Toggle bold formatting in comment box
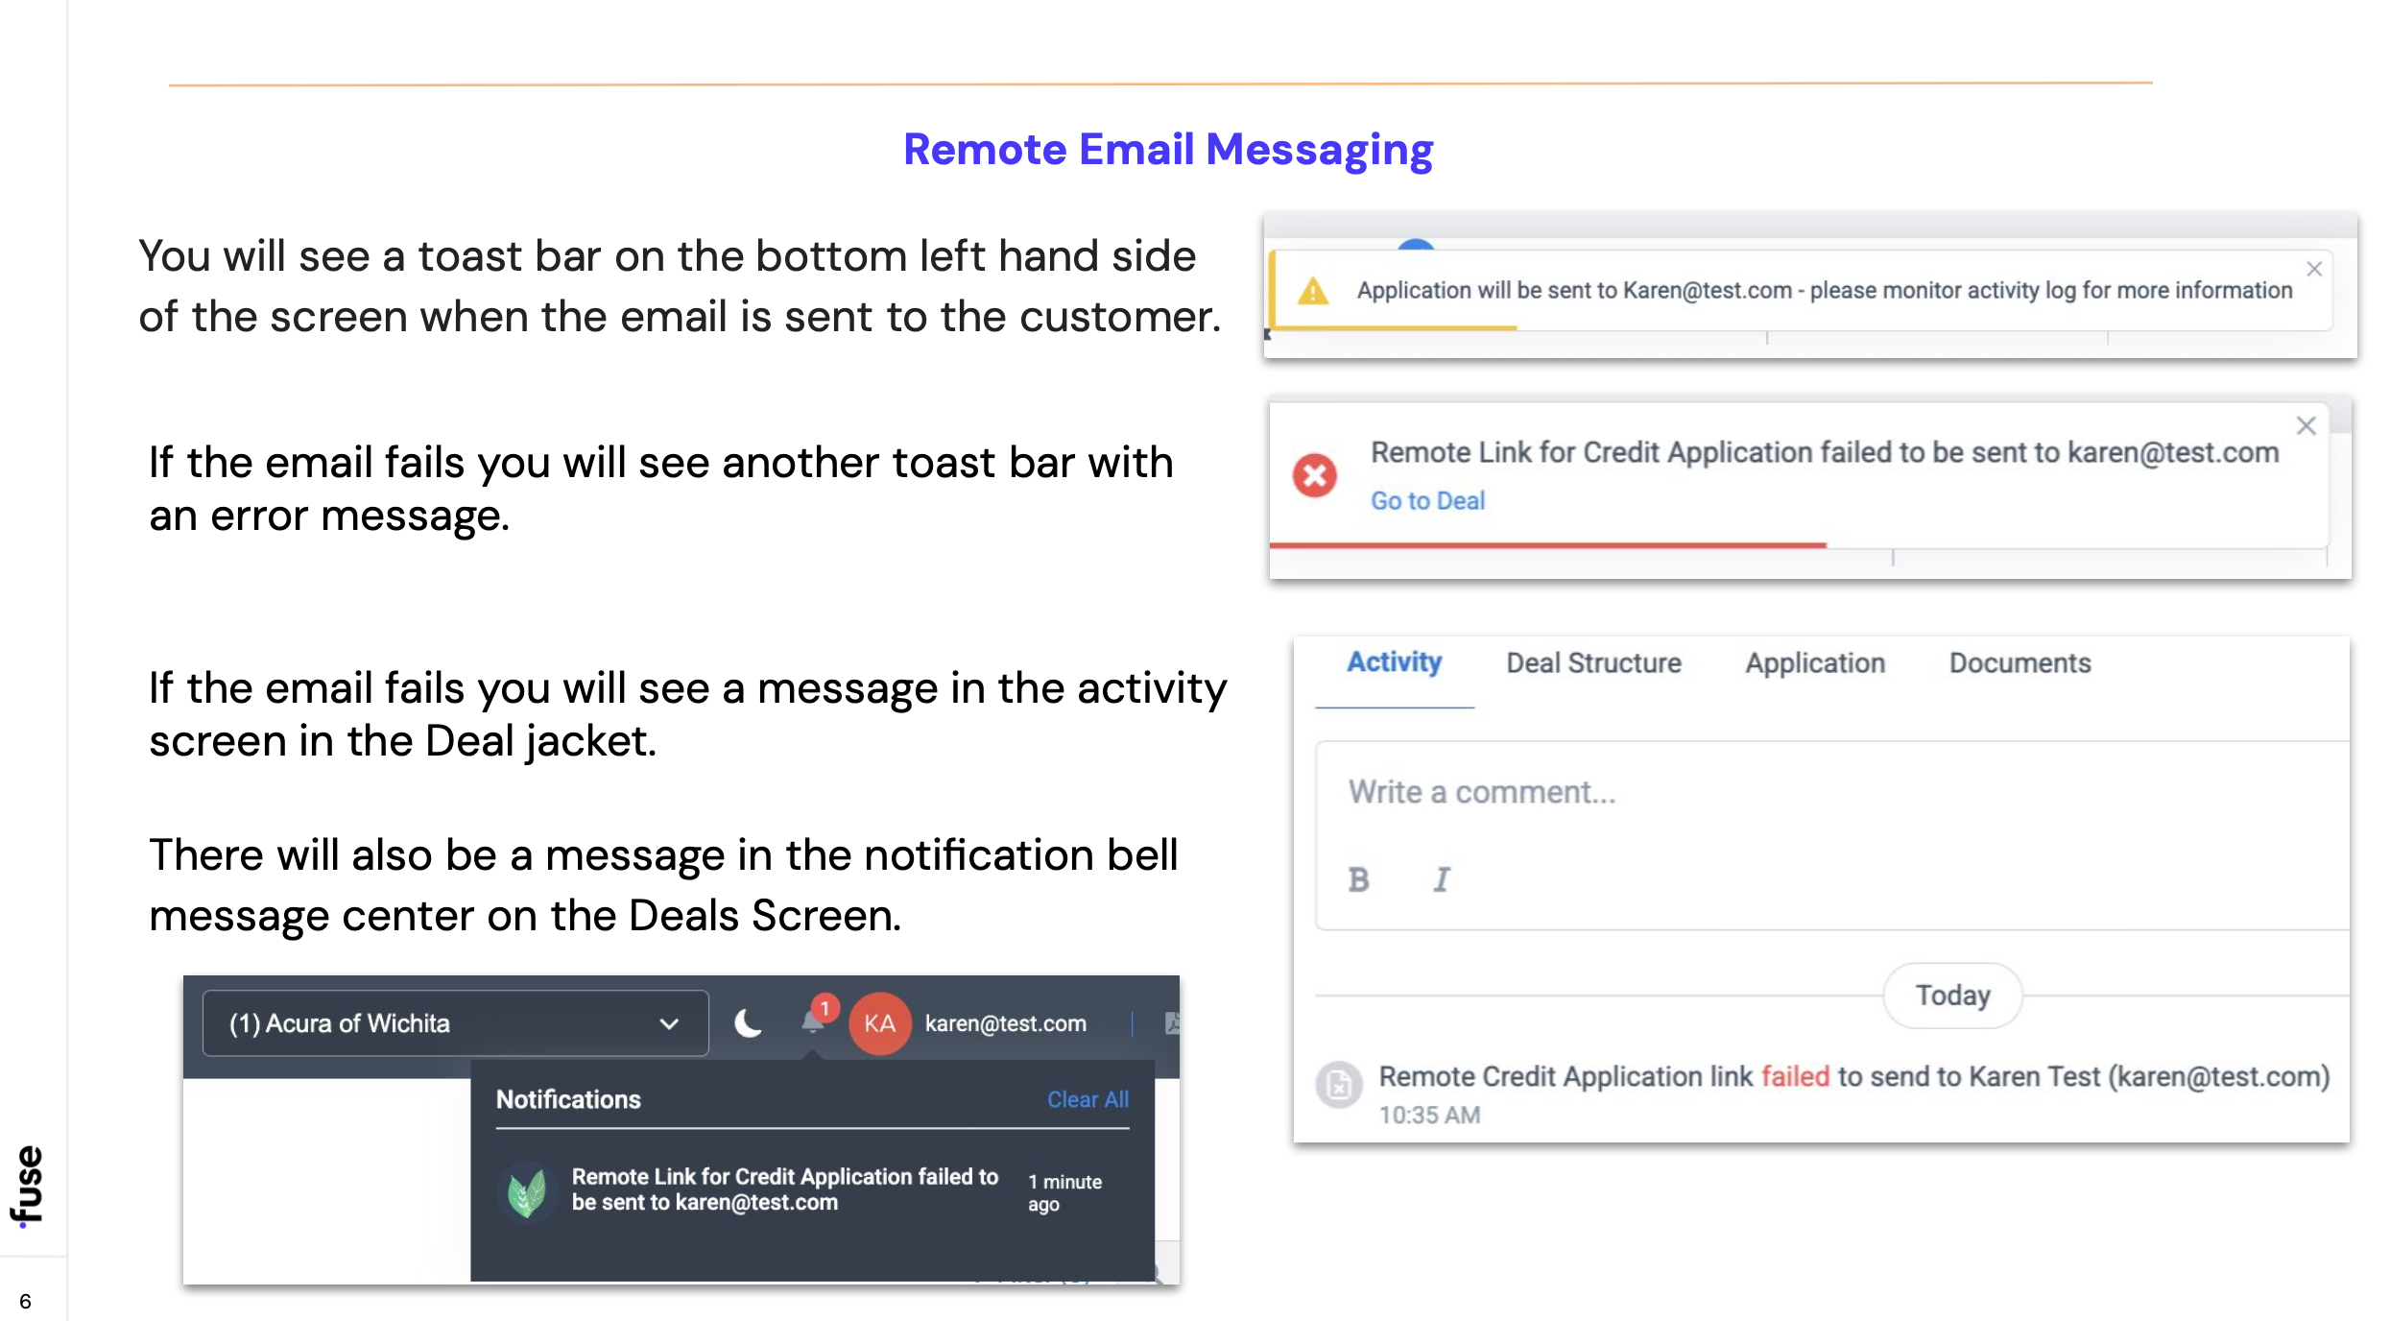The image size is (2390, 1321). coord(1358,879)
